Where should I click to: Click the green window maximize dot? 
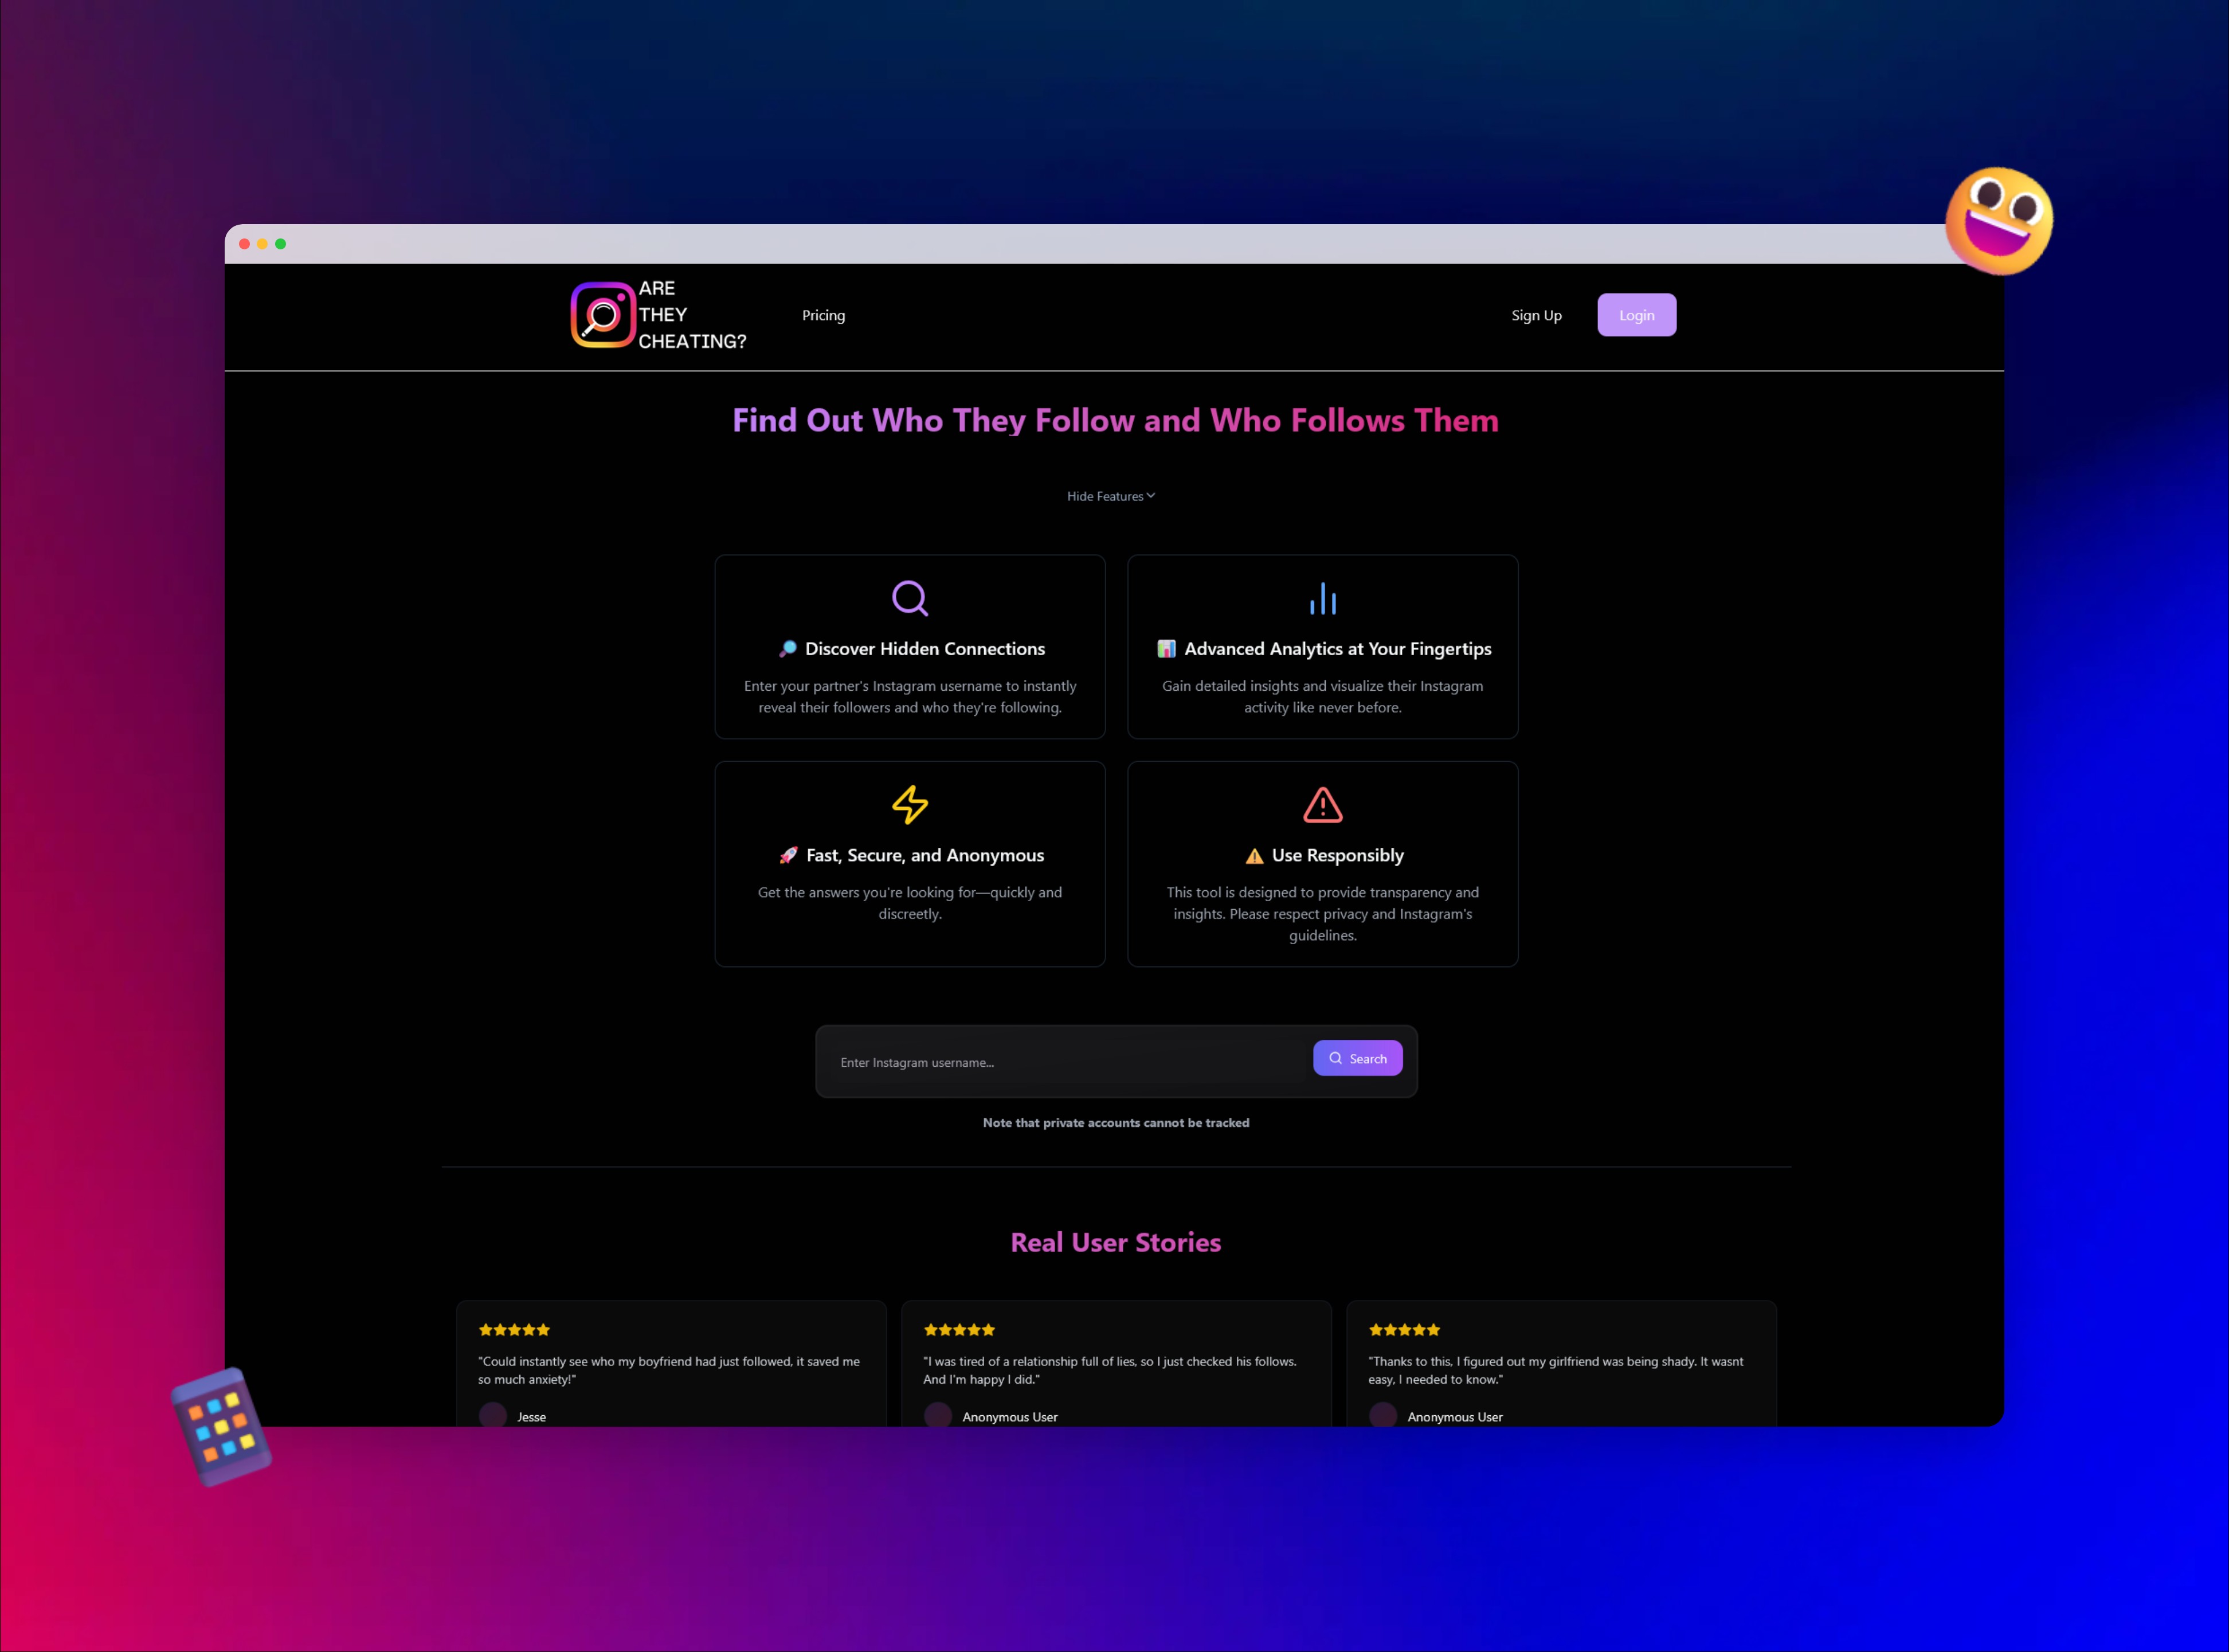(281, 244)
